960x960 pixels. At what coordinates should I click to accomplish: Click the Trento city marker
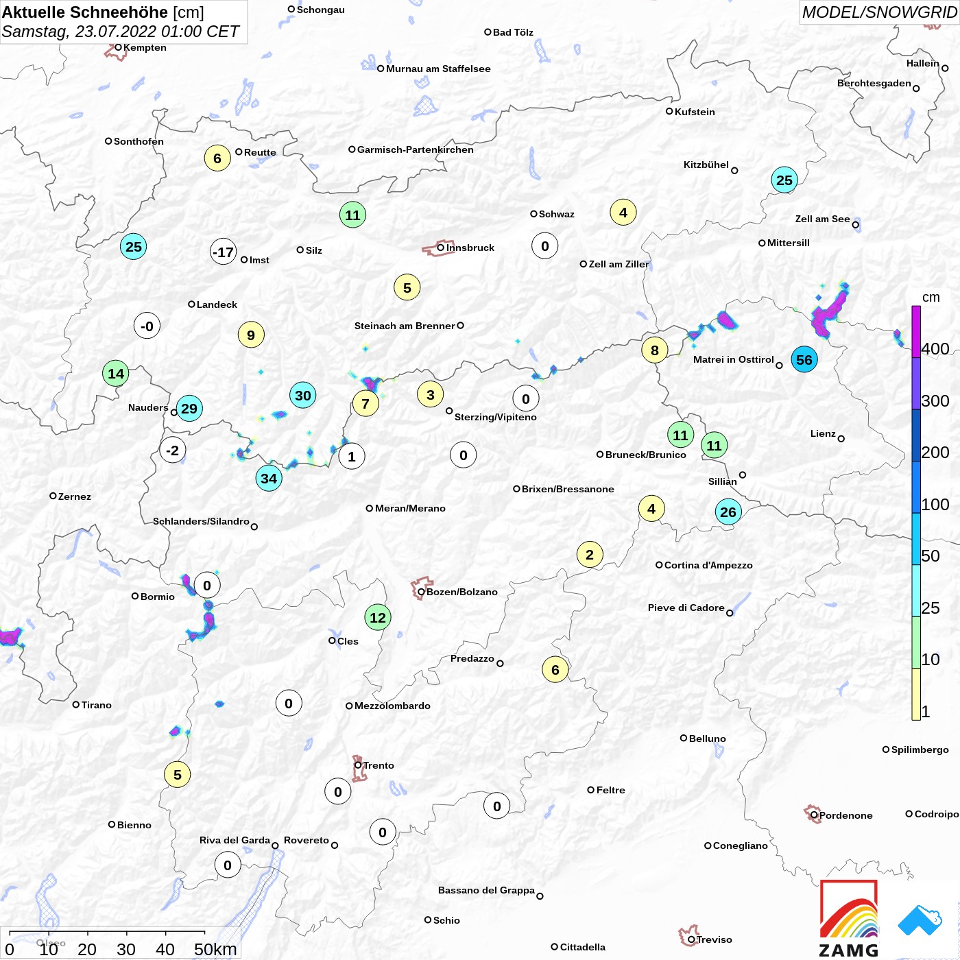tap(358, 765)
